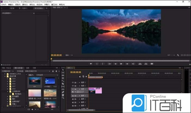Mute 音频 2 track speaker icon
The image size is (191, 113).
tap(73, 99)
